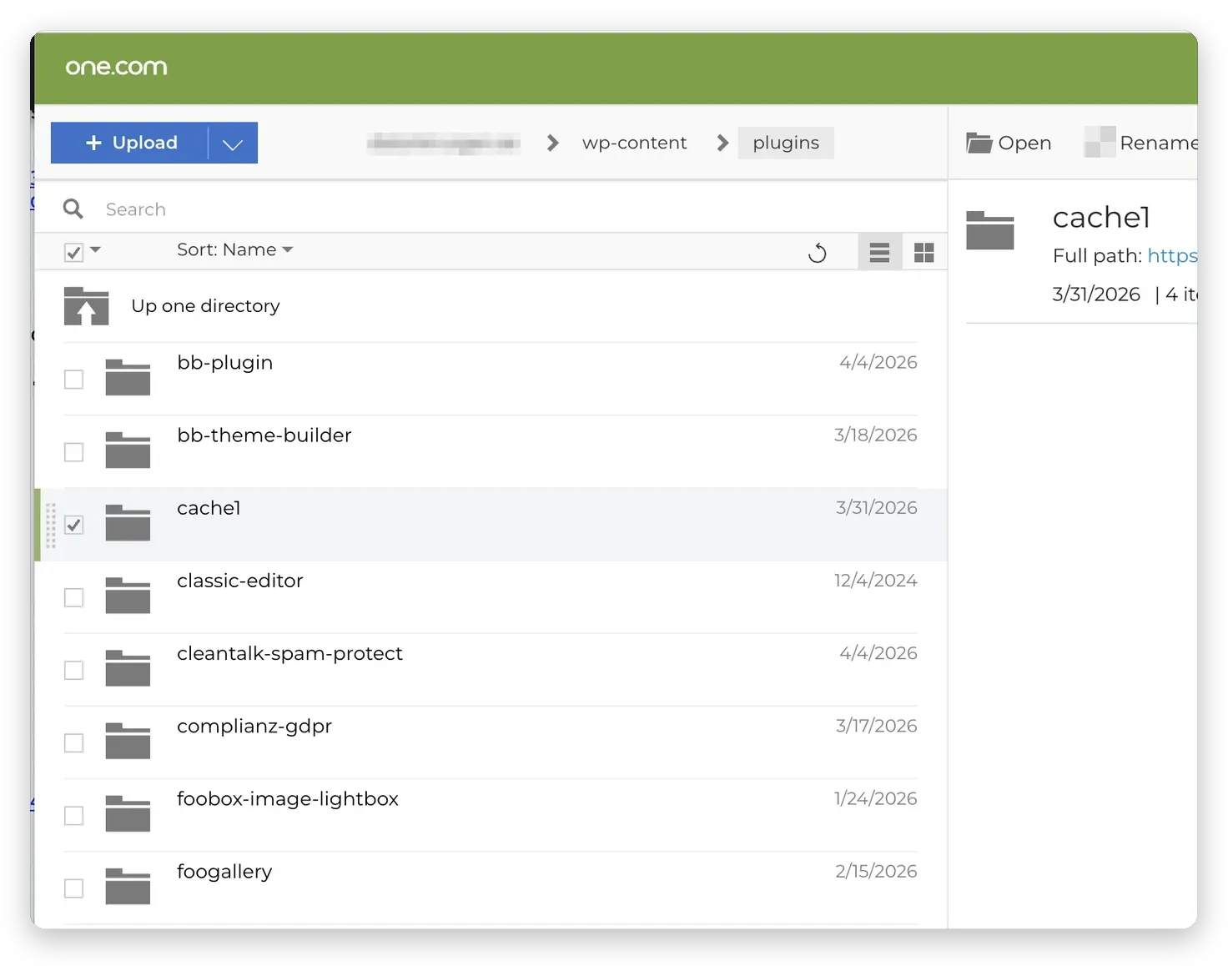Check the foobox-image-lightbox checkbox

coord(74,815)
